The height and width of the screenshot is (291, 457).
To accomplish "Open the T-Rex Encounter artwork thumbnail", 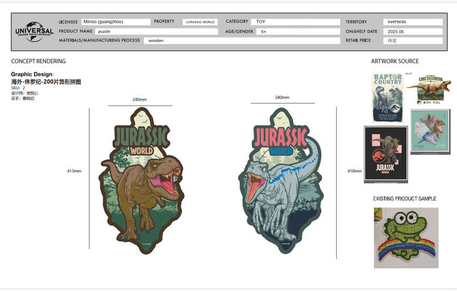I will pyautogui.click(x=428, y=90).
